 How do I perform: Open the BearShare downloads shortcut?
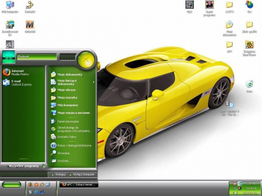tap(249, 48)
